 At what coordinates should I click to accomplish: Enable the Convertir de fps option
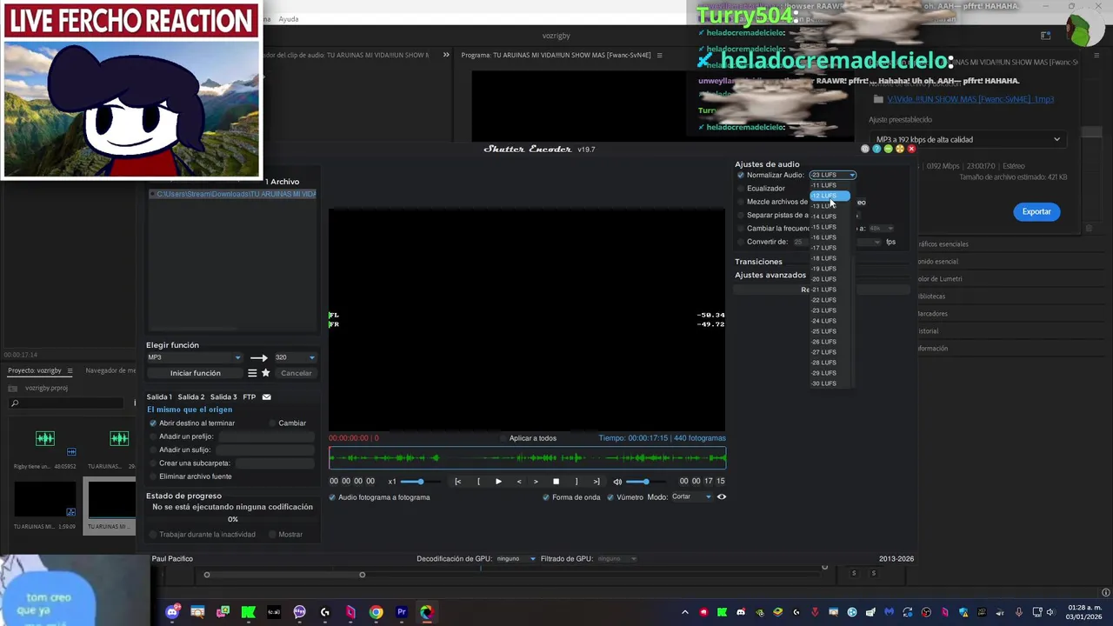click(x=741, y=242)
